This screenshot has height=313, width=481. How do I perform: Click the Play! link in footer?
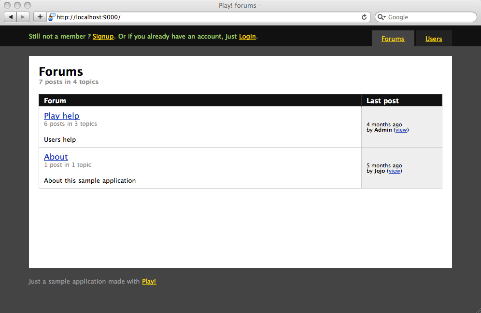point(149,282)
